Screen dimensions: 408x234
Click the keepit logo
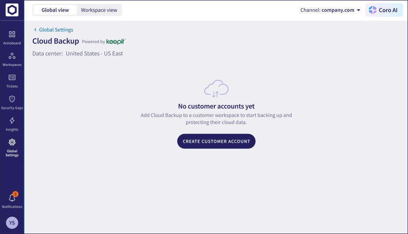[x=116, y=42]
